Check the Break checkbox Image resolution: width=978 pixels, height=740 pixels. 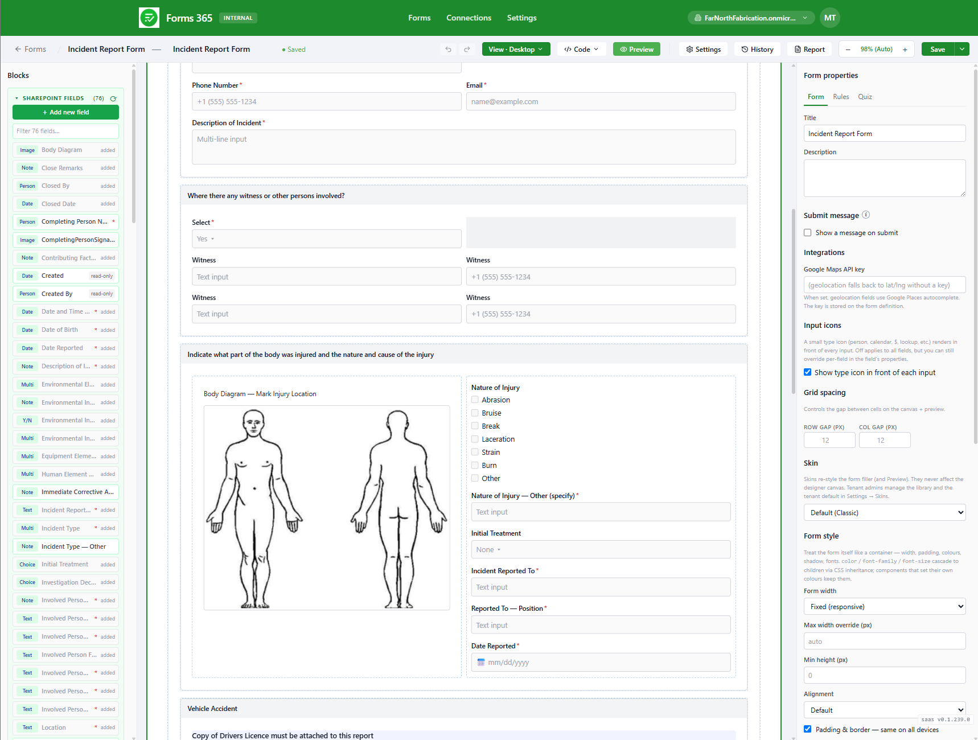475,426
